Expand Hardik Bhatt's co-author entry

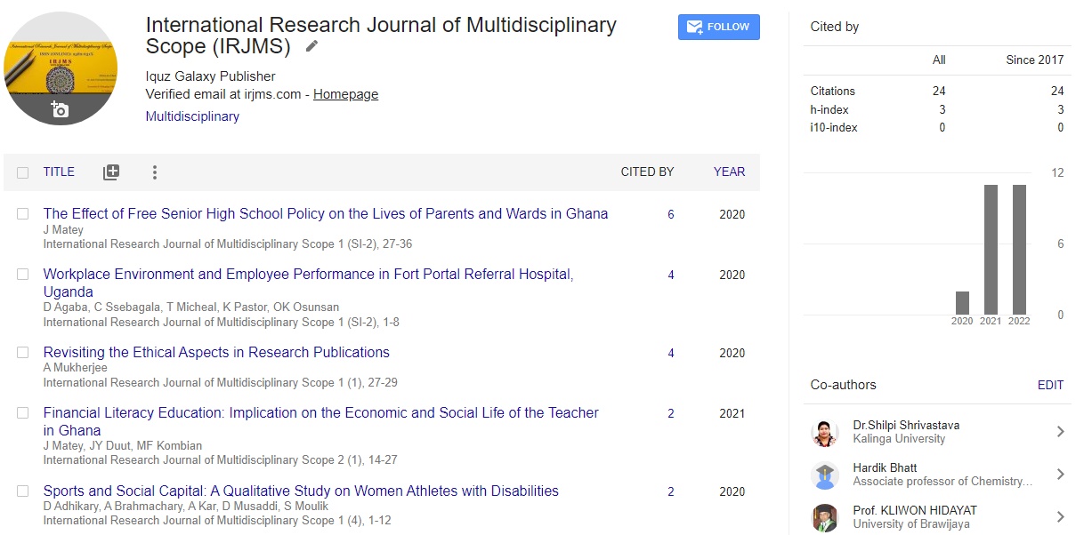1061,474
